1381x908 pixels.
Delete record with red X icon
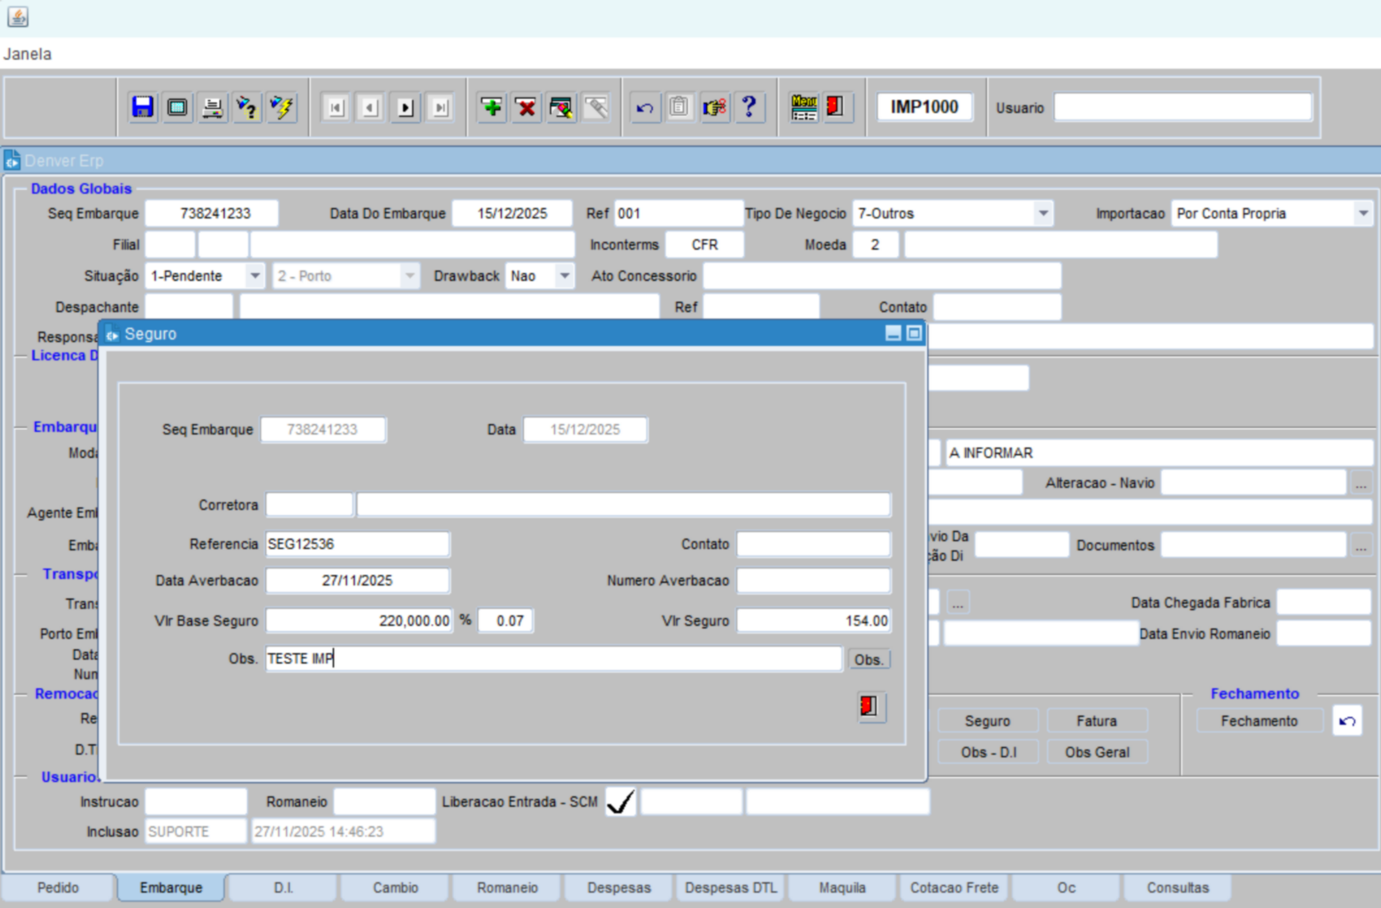click(x=527, y=107)
